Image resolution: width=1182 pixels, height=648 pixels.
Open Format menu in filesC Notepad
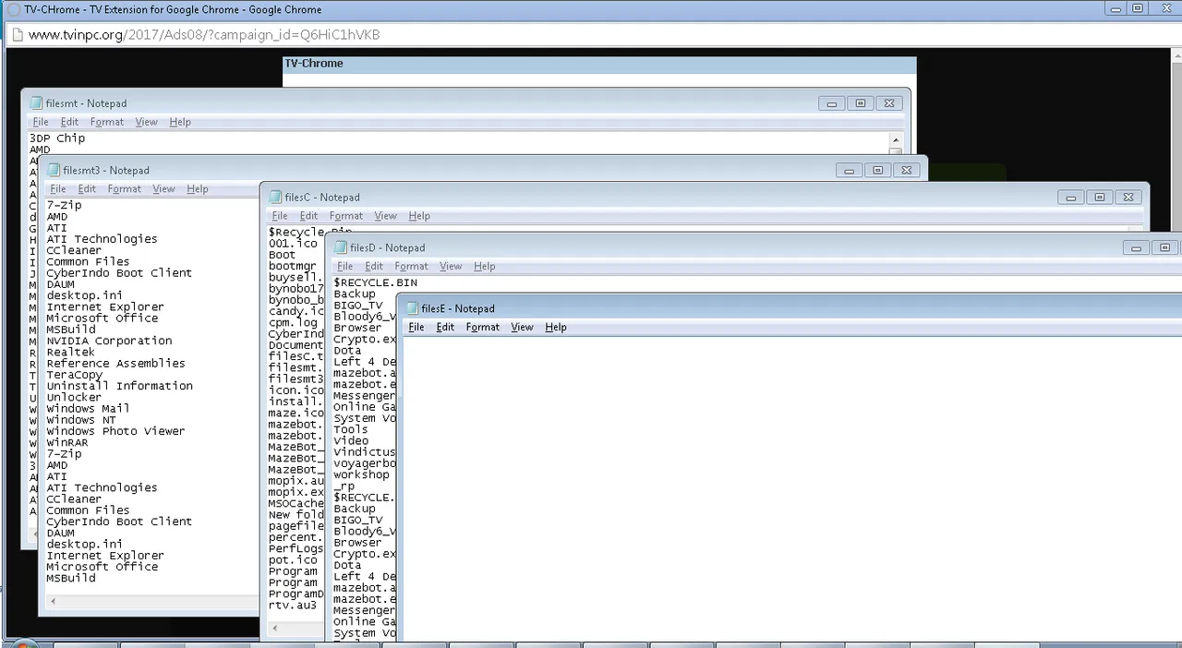click(345, 216)
